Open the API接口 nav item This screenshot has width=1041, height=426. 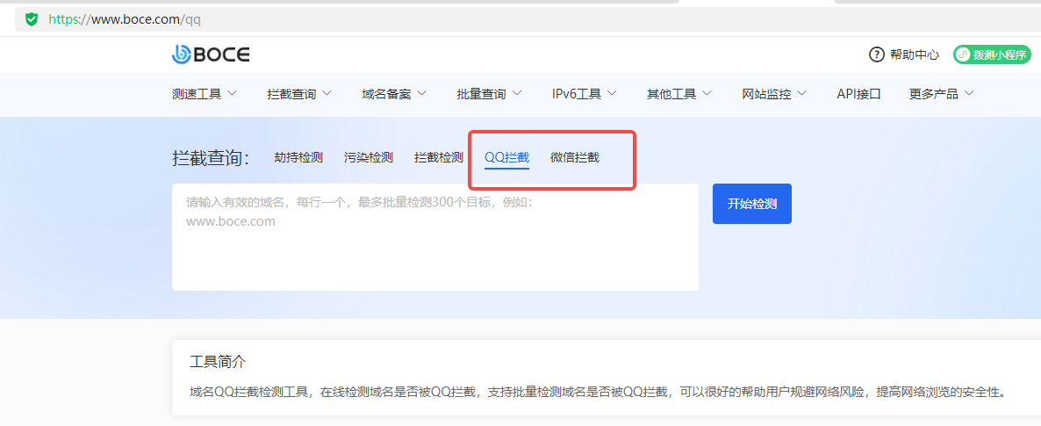pyautogui.click(x=858, y=94)
